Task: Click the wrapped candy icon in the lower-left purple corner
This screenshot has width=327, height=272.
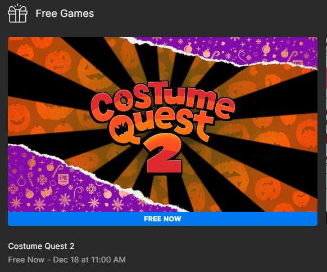Action: [x=32, y=162]
